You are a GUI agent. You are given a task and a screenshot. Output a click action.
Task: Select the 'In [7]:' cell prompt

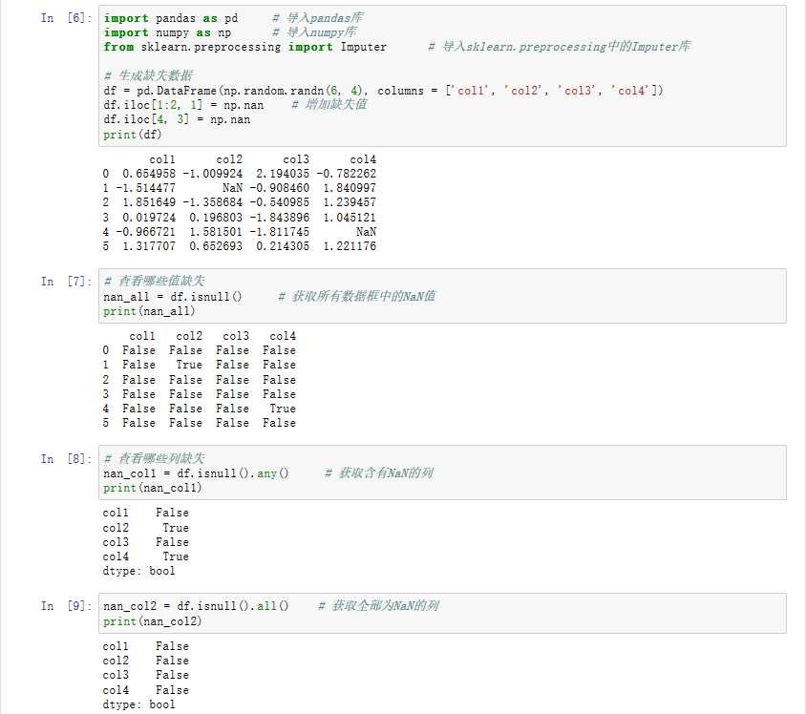(63, 282)
